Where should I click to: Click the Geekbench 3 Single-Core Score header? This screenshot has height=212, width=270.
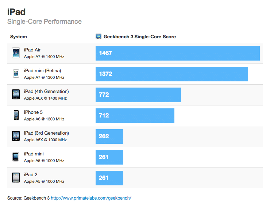pyautogui.click(x=140, y=37)
